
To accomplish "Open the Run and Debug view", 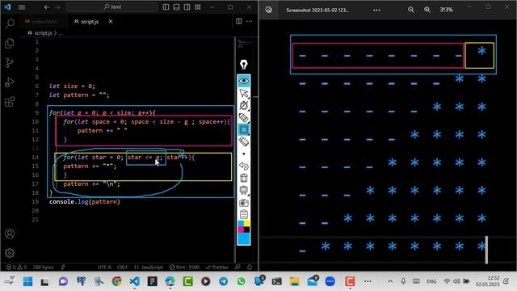I will pyautogui.click(x=10, y=82).
